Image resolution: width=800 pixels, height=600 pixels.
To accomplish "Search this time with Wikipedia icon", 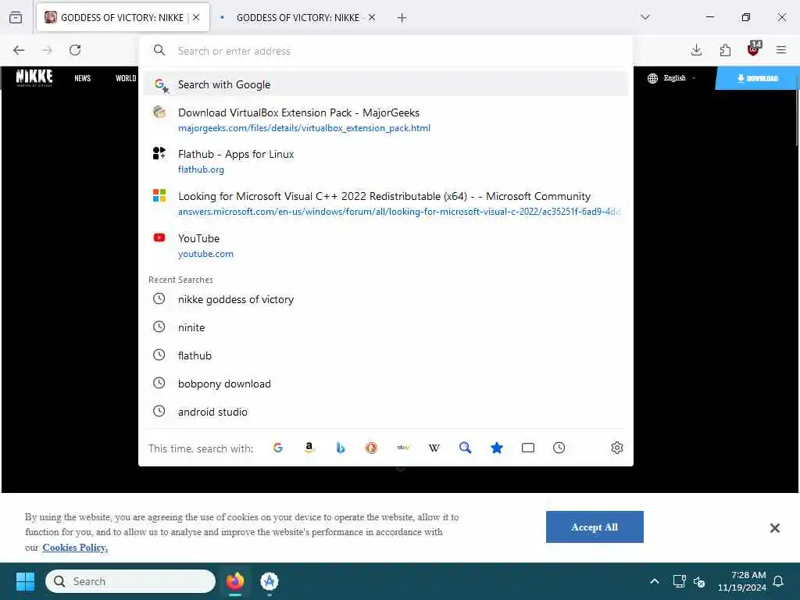I will (434, 448).
